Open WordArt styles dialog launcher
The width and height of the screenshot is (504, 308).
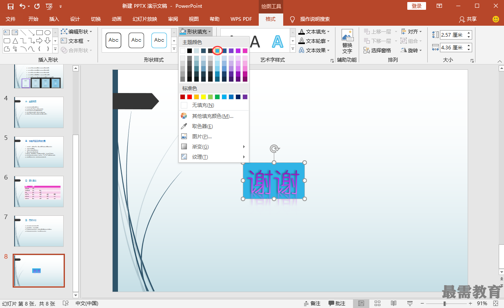click(x=332, y=61)
